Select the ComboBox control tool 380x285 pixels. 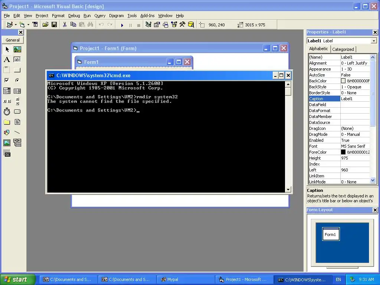[x=7, y=91]
